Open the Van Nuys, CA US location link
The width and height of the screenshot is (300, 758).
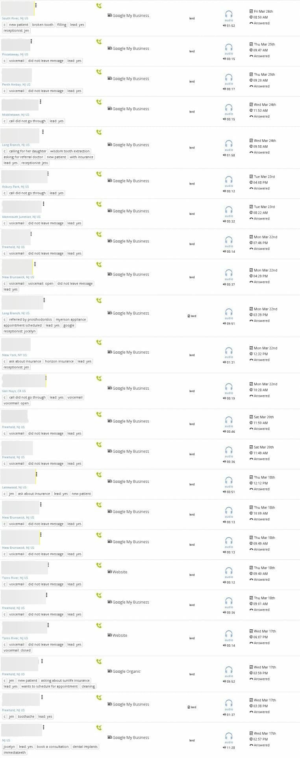point(14,391)
